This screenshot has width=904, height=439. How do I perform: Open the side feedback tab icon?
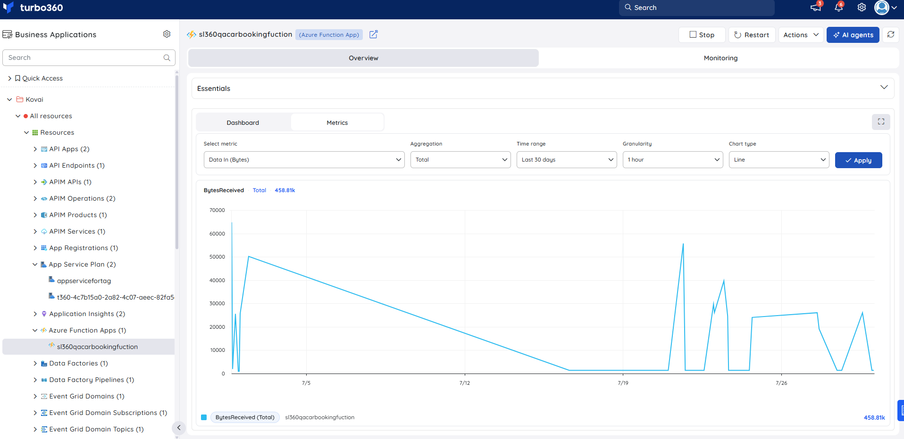click(x=901, y=410)
